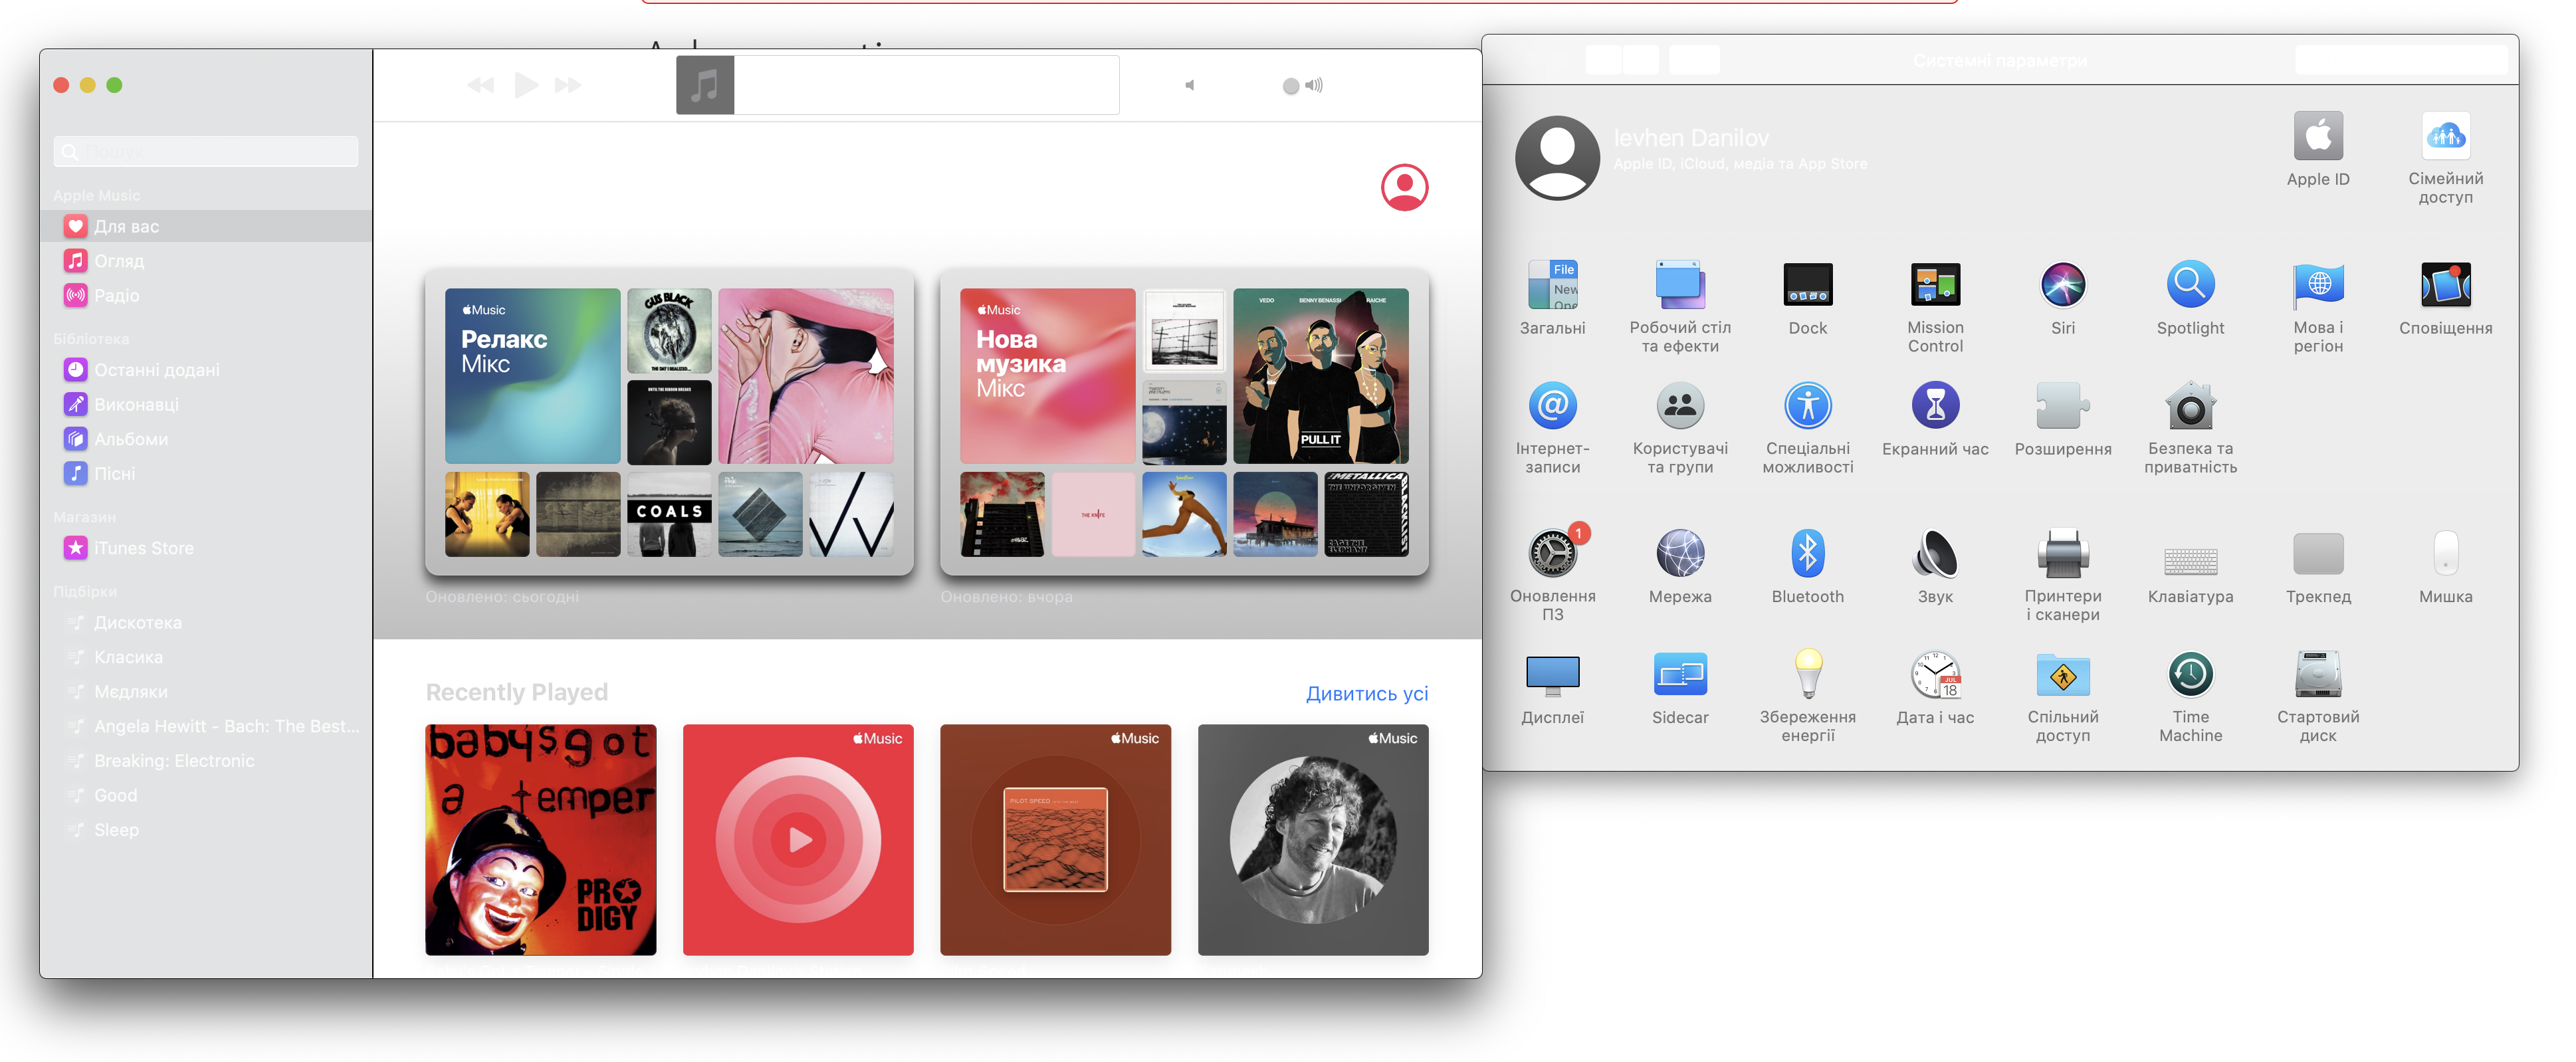Click account profile icon in Music
The width and height of the screenshot is (2576, 1062).
tap(1404, 187)
